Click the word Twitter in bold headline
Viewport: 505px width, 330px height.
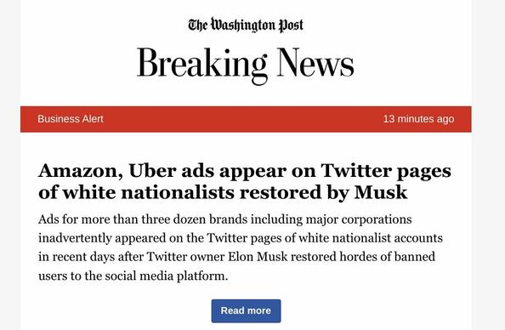(356, 170)
